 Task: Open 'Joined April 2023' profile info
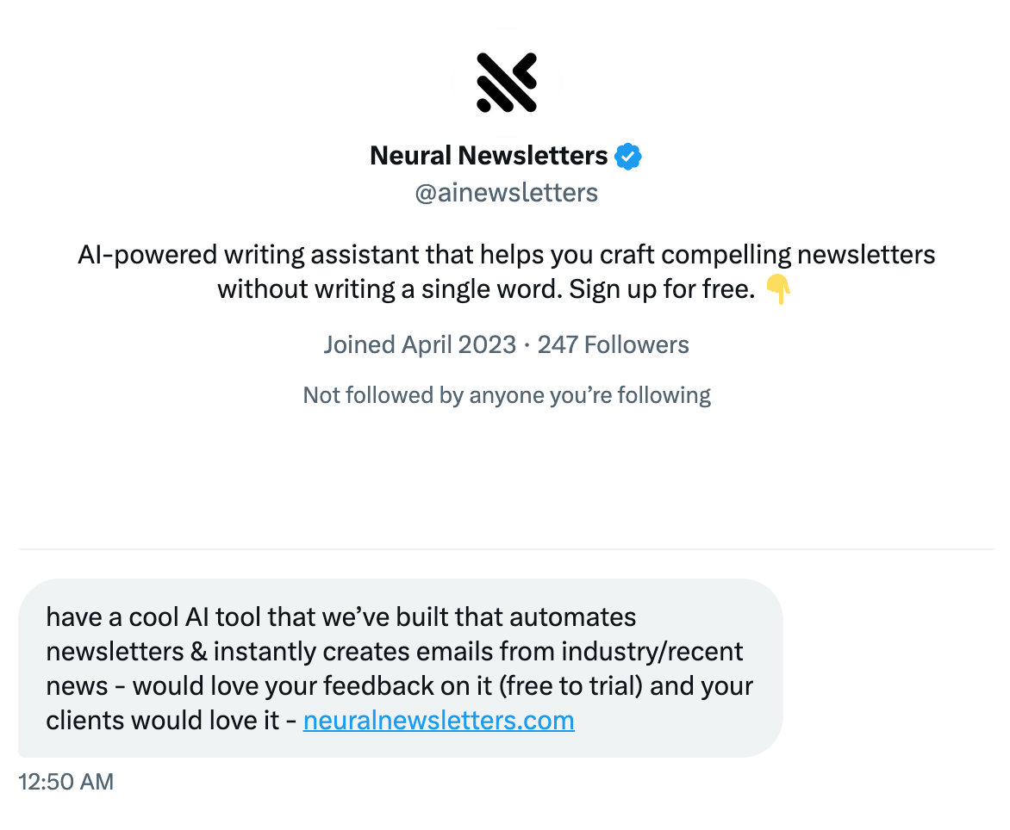coord(420,344)
